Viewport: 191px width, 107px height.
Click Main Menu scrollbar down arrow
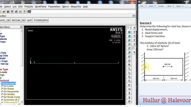pyautogui.click(x=22, y=102)
